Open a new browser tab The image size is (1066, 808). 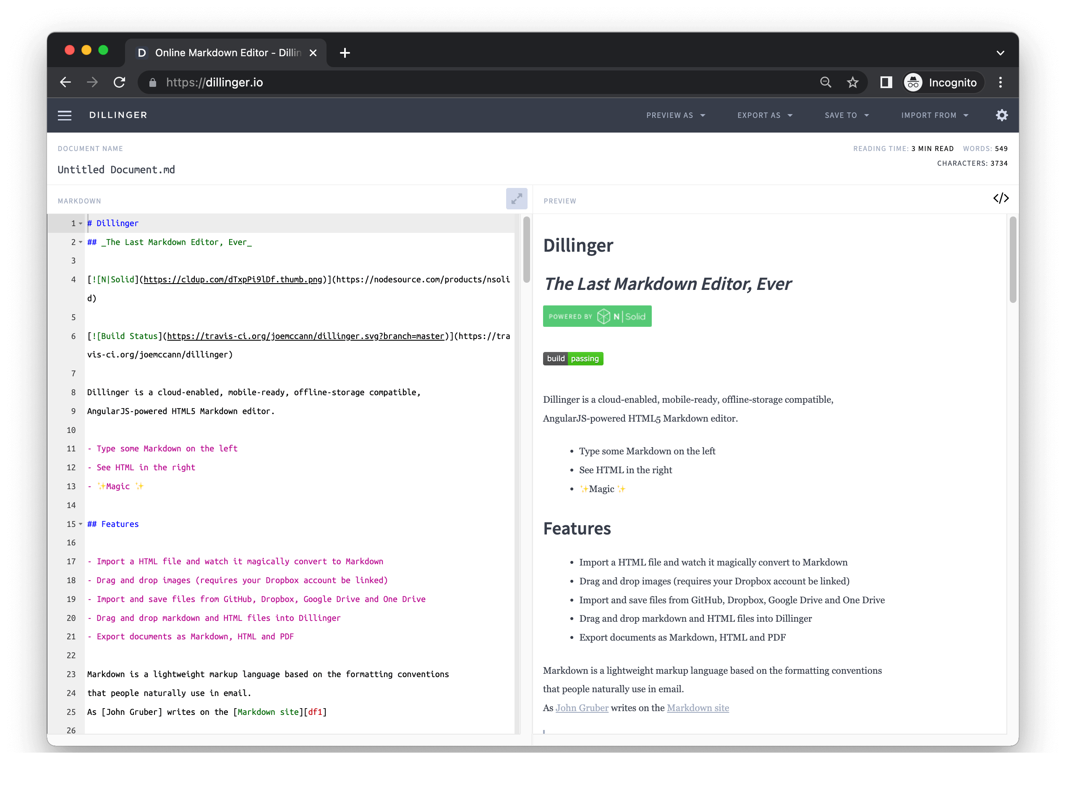coord(345,53)
